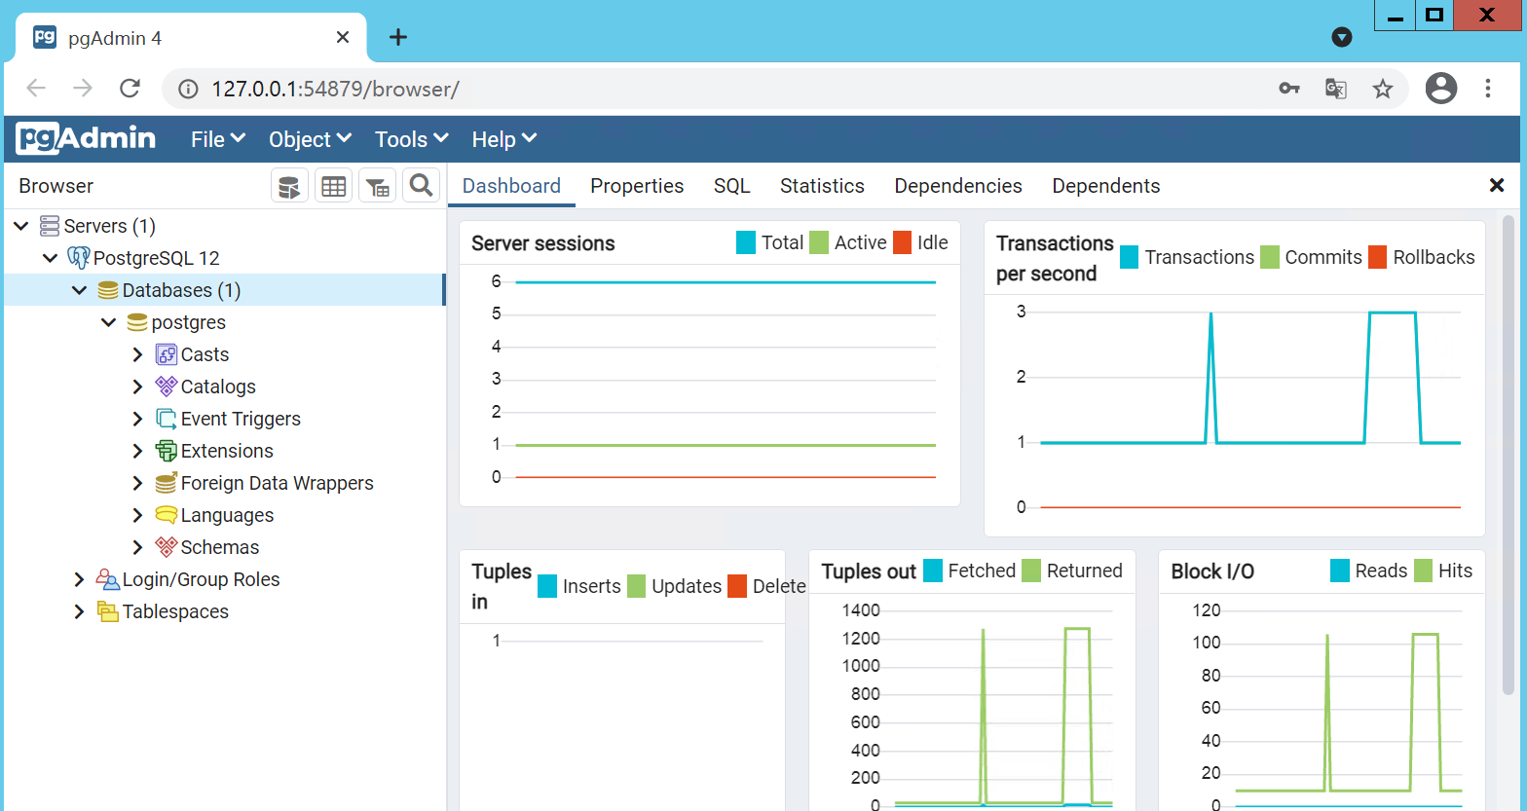Open the File menu
The width and height of the screenshot is (1527, 811).
click(x=218, y=139)
